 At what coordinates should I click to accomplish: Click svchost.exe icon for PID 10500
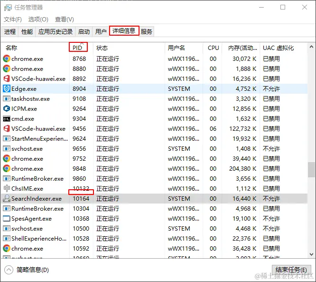pos(7,228)
